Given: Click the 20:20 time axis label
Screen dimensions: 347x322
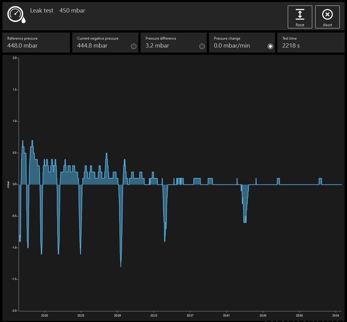Looking at the screenshot, I should pyautogui.click(x=45, y=315).
